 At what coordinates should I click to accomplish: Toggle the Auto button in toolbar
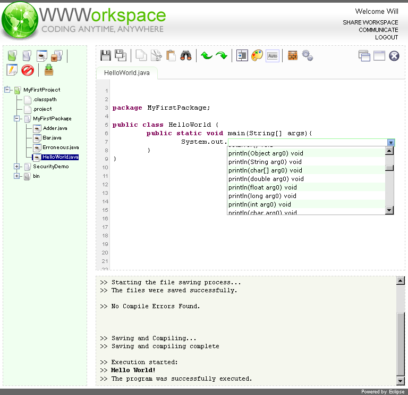(273, 56)
